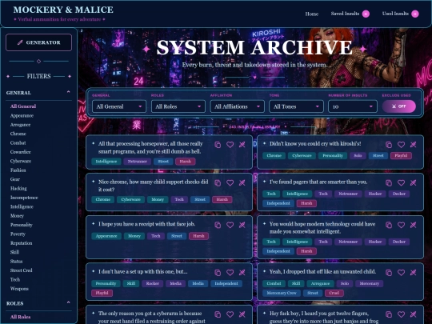432x324 pixels.
Task: Copy the 'I've found pagers' insult
Action: click(x=389, y=182)
